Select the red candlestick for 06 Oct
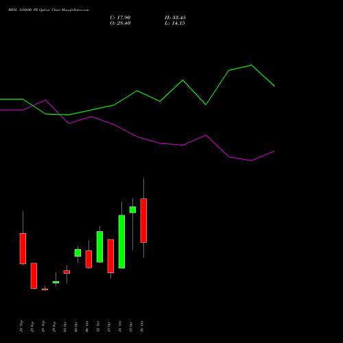343x343 pixels. pyautogui.click(x=88, y=259)
